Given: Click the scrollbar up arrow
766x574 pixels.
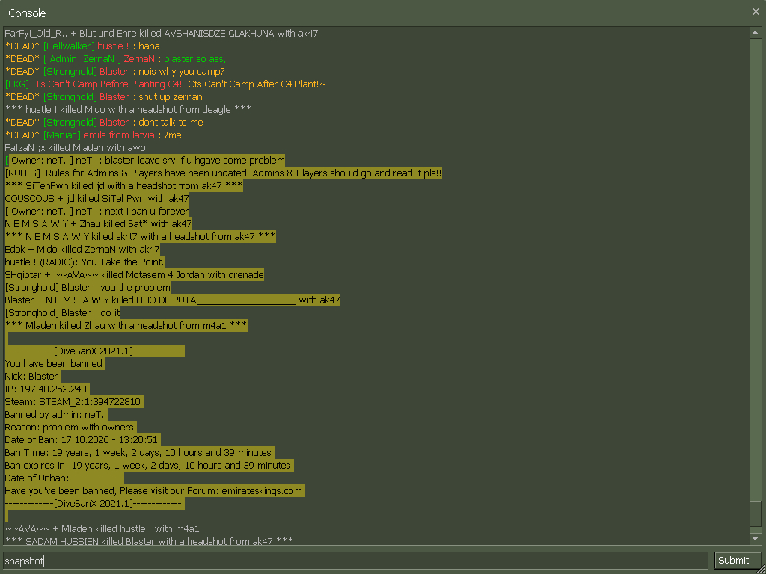Looking at the screenshot, I should tap(756, 33).
